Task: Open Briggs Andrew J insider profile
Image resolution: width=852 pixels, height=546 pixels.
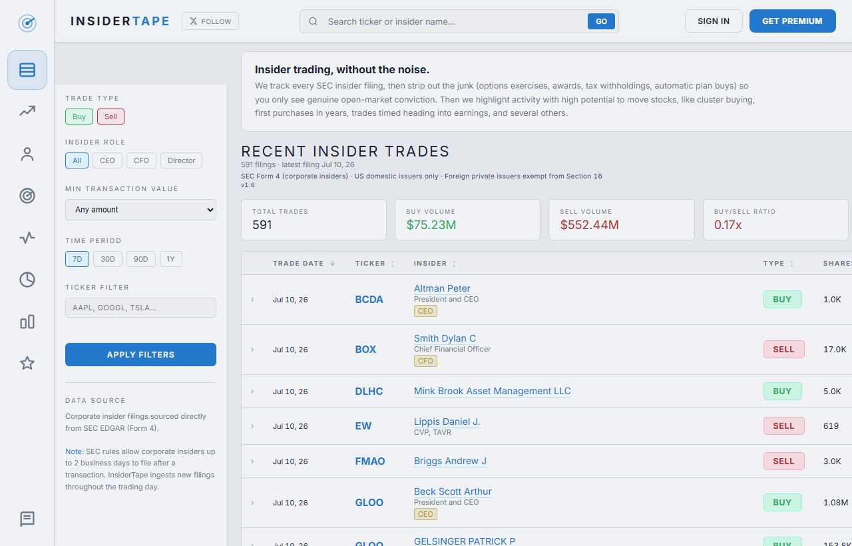Action: pyautogui.click(x=450, y=461)
